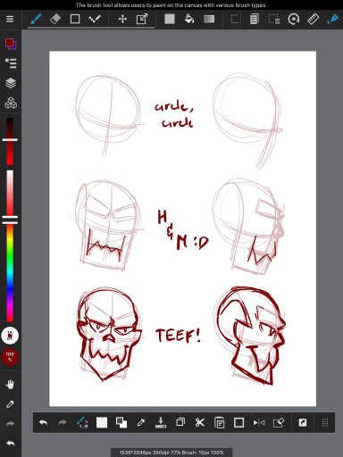Viewport: 343px width, 457px height.
Task: Select the Brush tool in top toolbar
Action: click(36, 20)
